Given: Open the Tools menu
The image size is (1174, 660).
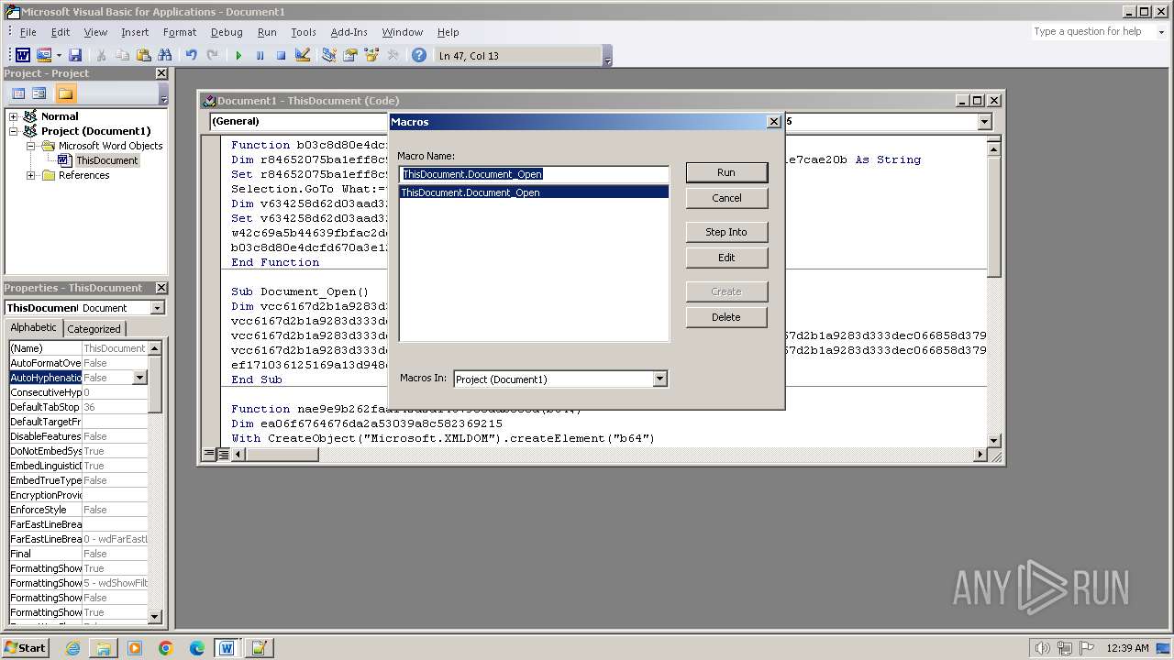Looking at the screenshot, I should pos(304,32).
